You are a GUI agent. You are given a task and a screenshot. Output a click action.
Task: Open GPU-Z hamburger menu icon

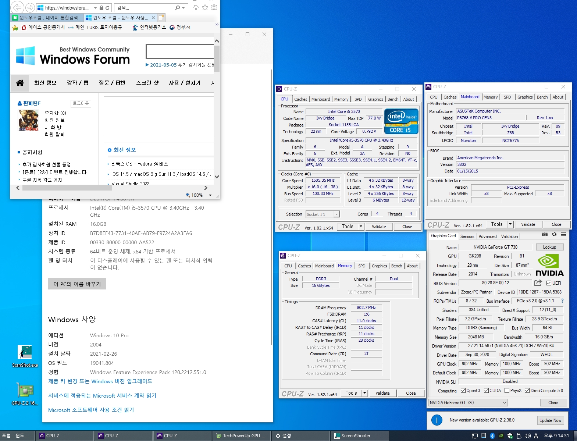[x=563, y=234]
